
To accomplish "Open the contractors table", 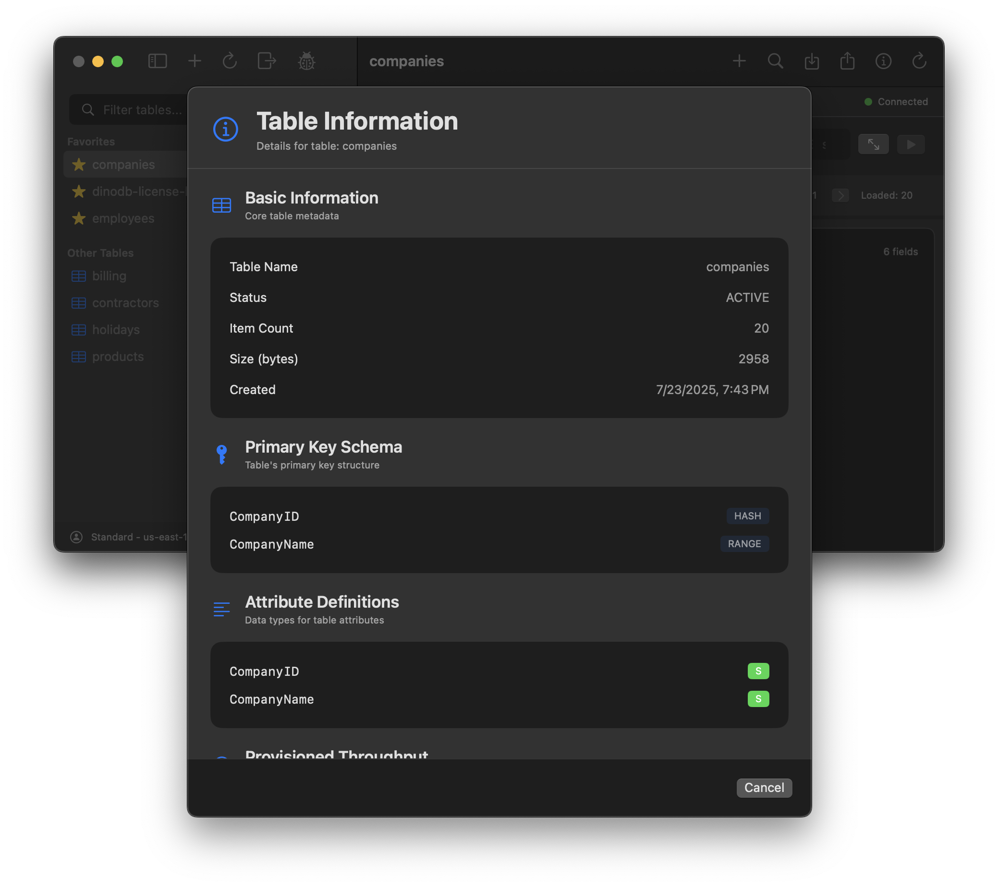I will tap(126, 302).
